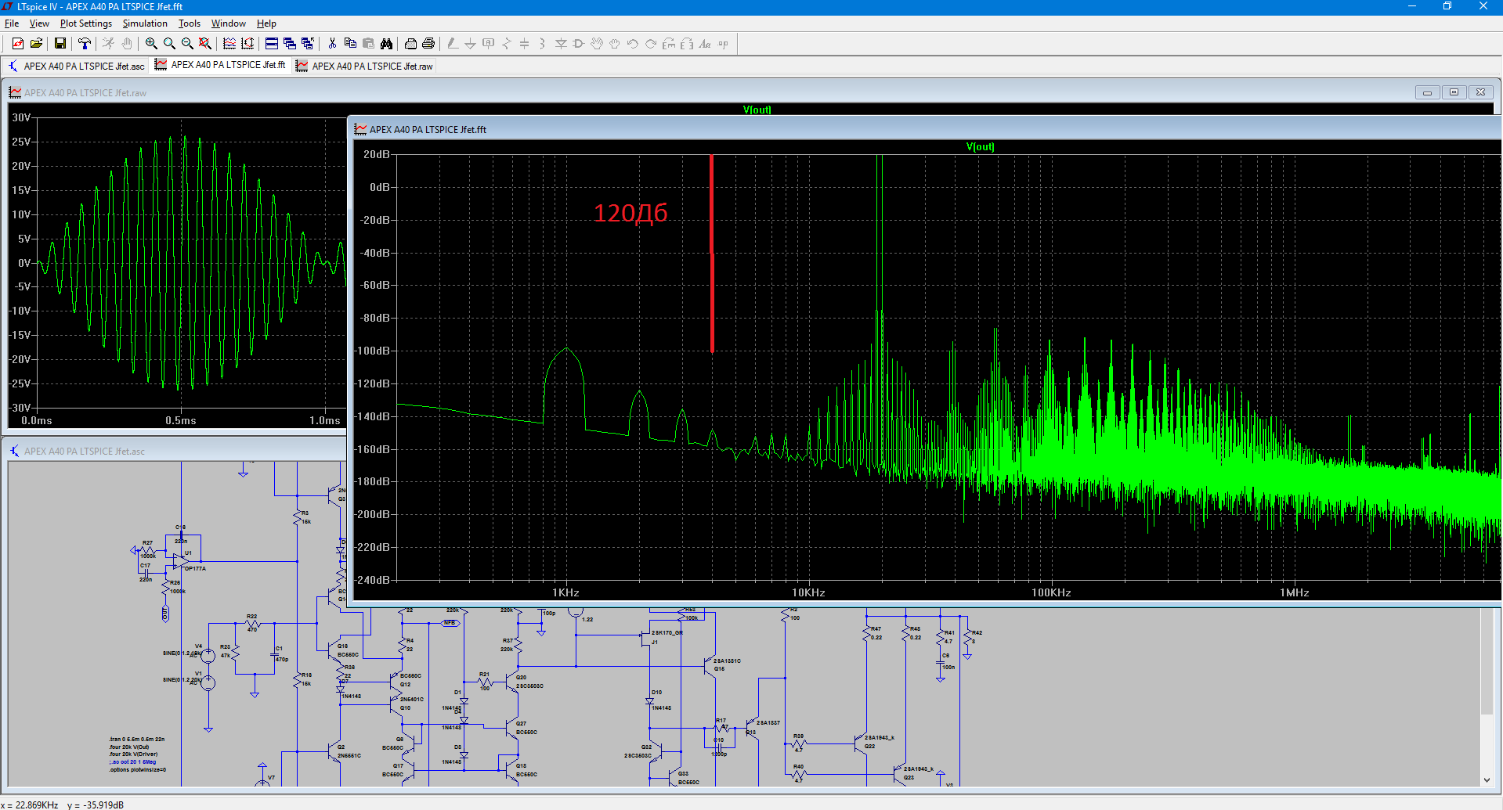Viewport: 1503px width, 810px height.
Task: Click the Cut scissors icon
Action: click(332, 44)
